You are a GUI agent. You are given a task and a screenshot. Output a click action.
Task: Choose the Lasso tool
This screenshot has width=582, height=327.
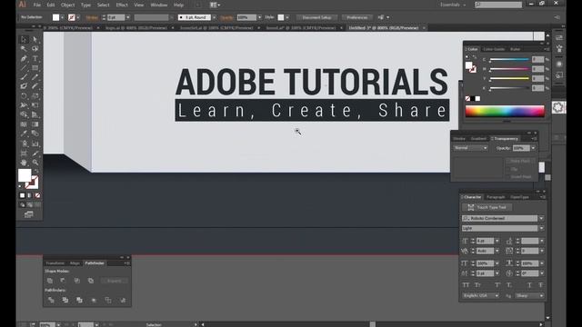click(35, 49)
